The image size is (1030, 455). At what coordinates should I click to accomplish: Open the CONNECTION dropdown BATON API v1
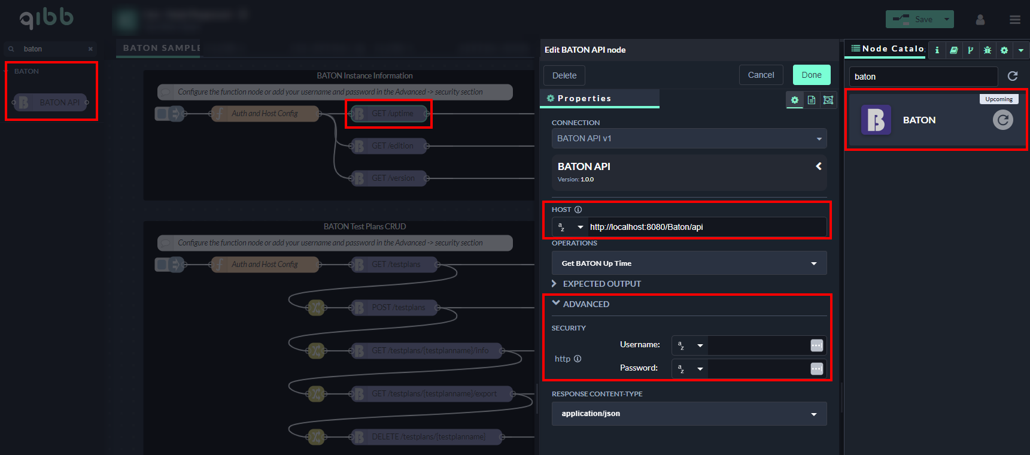(689, 138)
